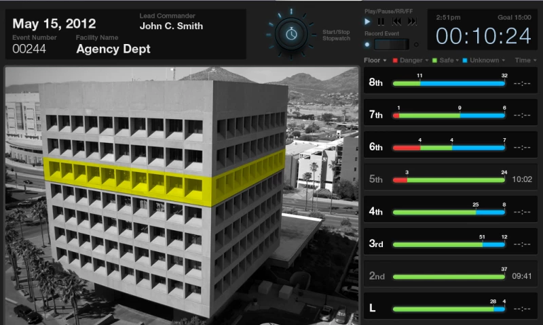Fast-forward the event playback
This screenshot has height=325, width=543.
[x=412, y=22]
